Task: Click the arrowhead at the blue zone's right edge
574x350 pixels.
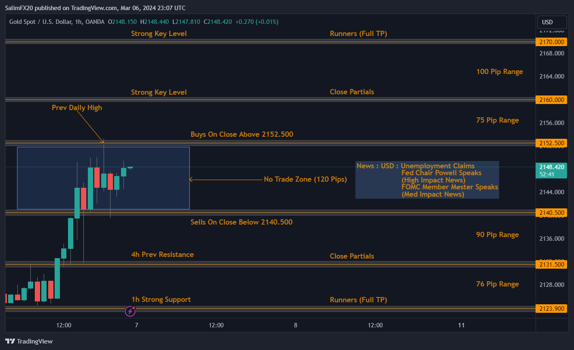Action: click(x=191, y=180)
